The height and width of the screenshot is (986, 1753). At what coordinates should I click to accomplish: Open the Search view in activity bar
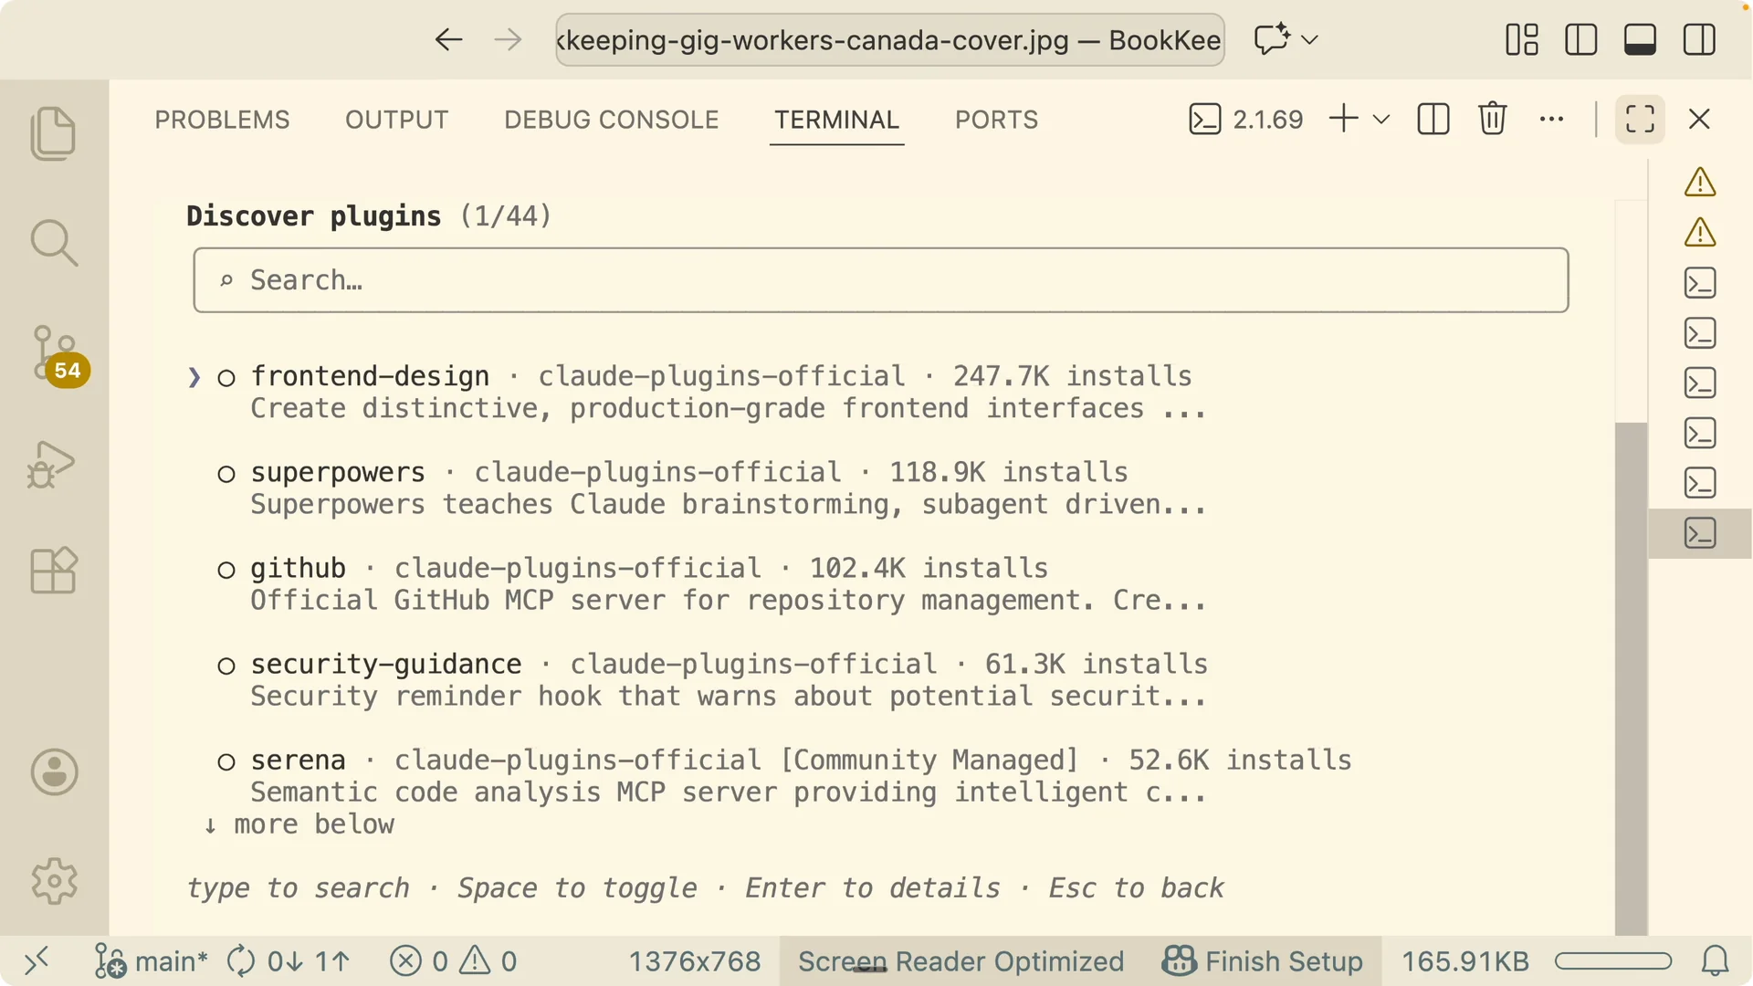(x=53, y=243)
